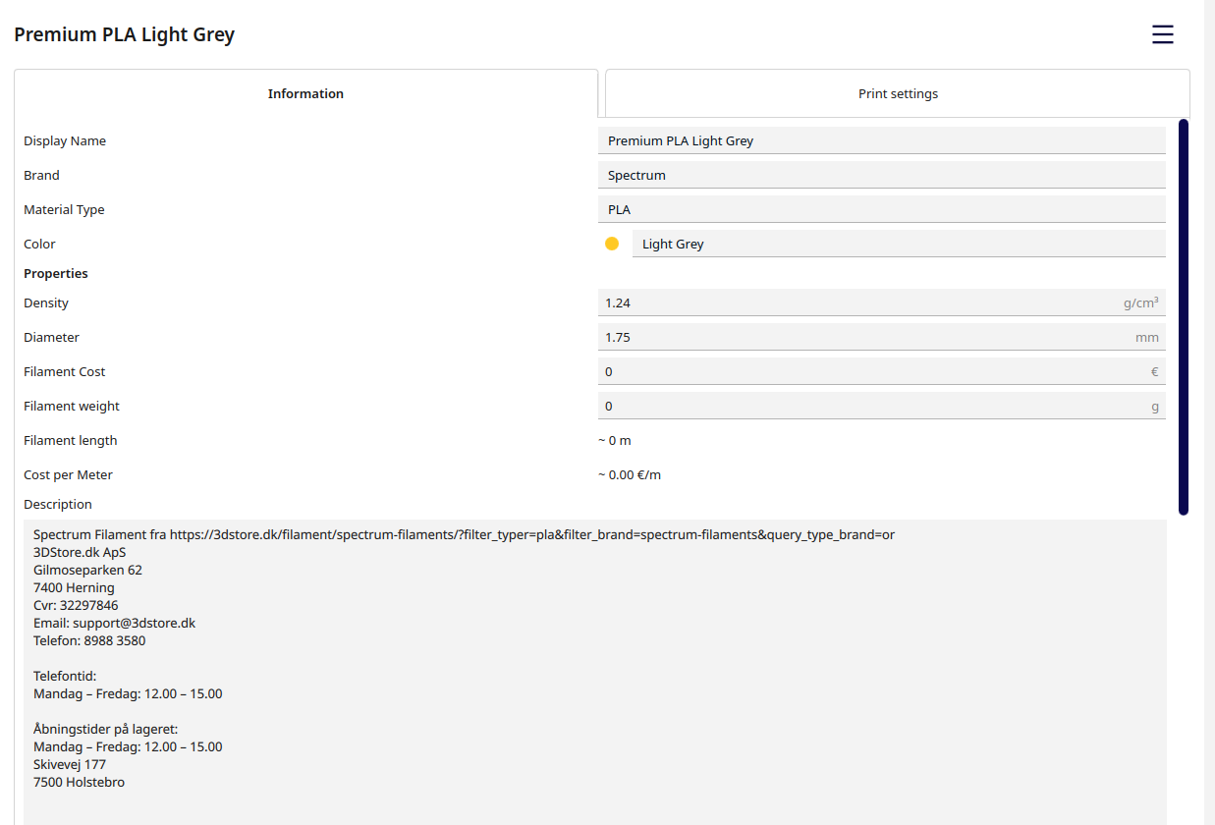Edit the Color name field Light Grey
This screenshot has width=1215, height=825.
pos(899,244)
